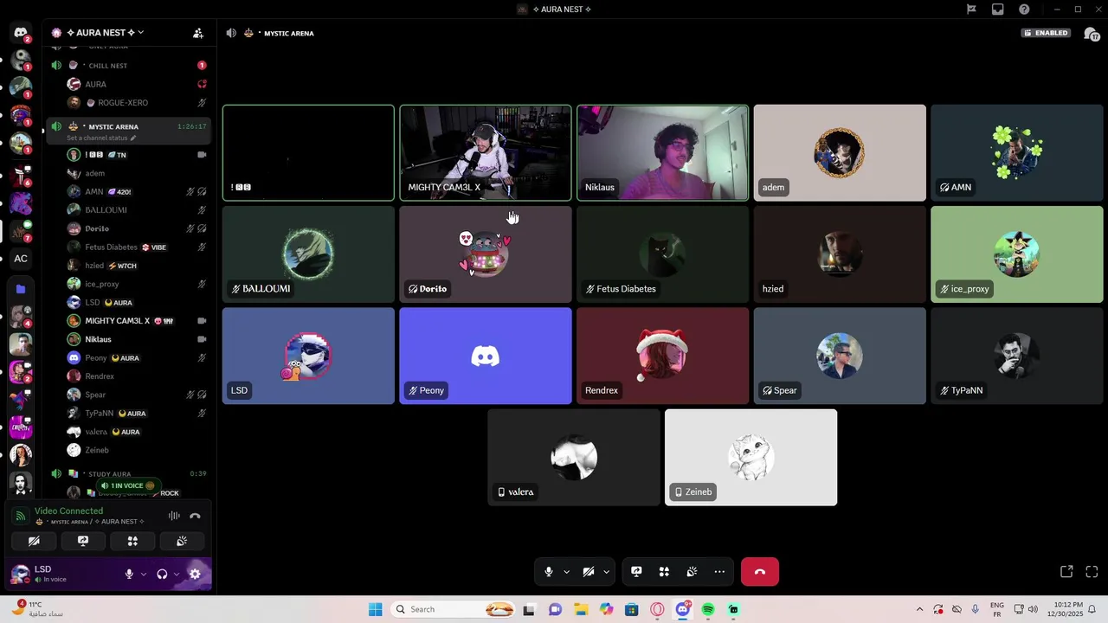This screenshot has height=623, width=1108.
Task: Click the noise suppression waveform icon
Action: [174, 516]
